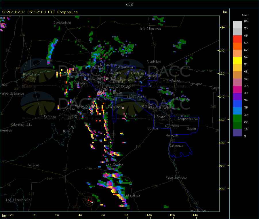Image resolution: width=259 pixels, height=219 pixels.
Task: Click the C_Campos place label
Action: (196, 84)
